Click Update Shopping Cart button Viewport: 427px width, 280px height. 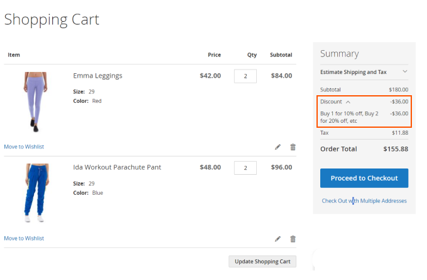262,261
